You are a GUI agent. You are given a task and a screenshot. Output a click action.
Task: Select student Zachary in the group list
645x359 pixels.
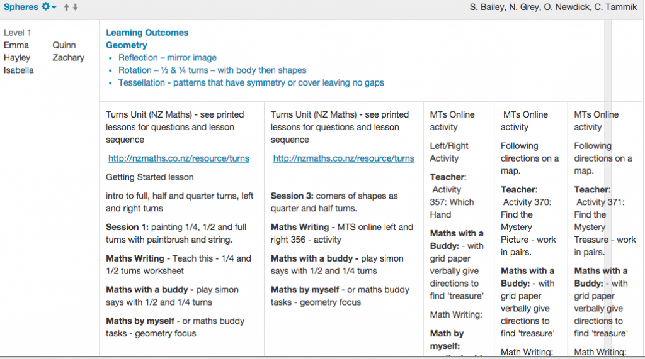[68, 58]
